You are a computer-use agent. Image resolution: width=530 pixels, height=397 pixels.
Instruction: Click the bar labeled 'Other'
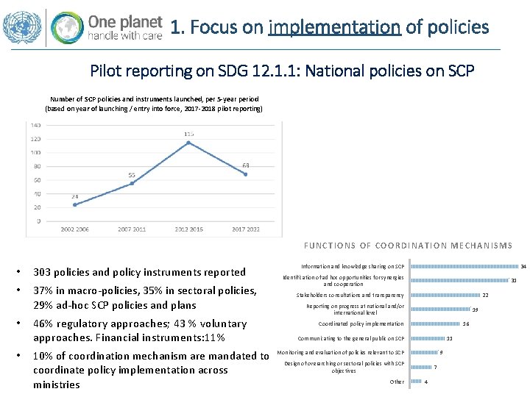click(417, 382)
